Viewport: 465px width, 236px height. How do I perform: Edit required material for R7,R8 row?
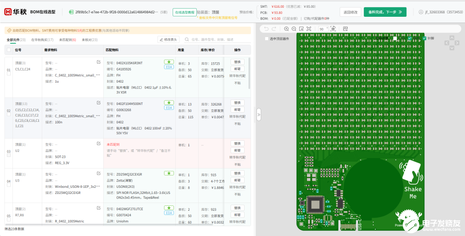coord(99,208)
